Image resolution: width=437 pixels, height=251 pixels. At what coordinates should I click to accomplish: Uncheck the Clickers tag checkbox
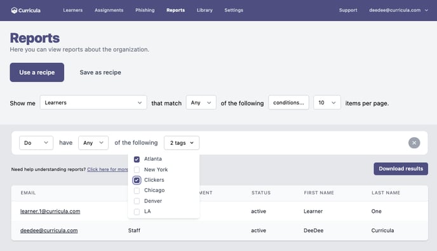(x=137, y=180)
